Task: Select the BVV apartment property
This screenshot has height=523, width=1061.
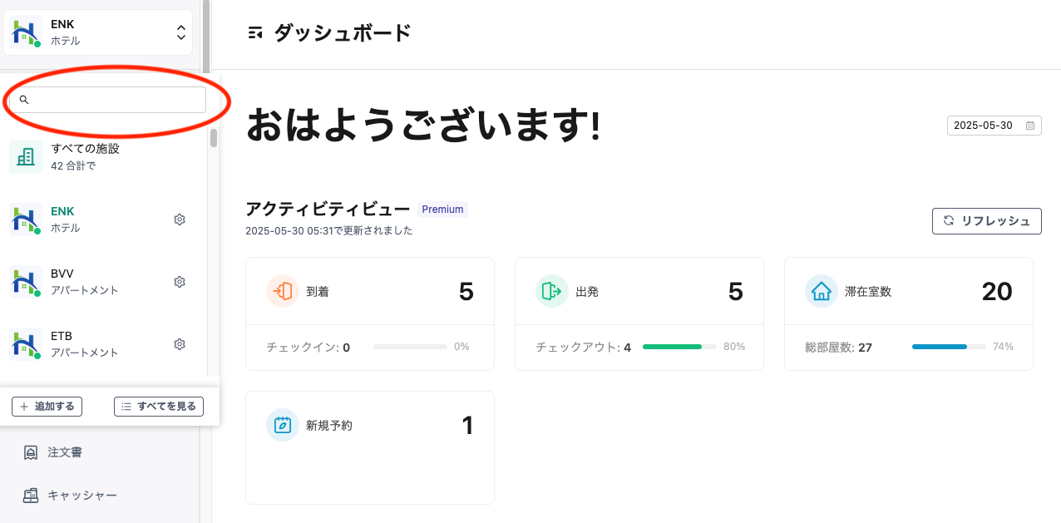Action: click(x=85, y=282)
